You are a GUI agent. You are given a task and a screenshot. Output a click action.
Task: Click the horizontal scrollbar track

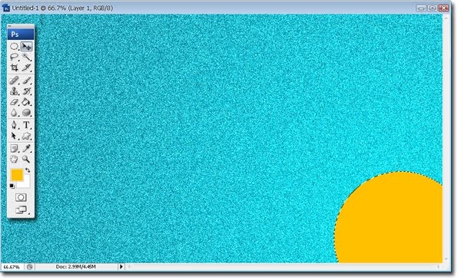tap(284, 267)
